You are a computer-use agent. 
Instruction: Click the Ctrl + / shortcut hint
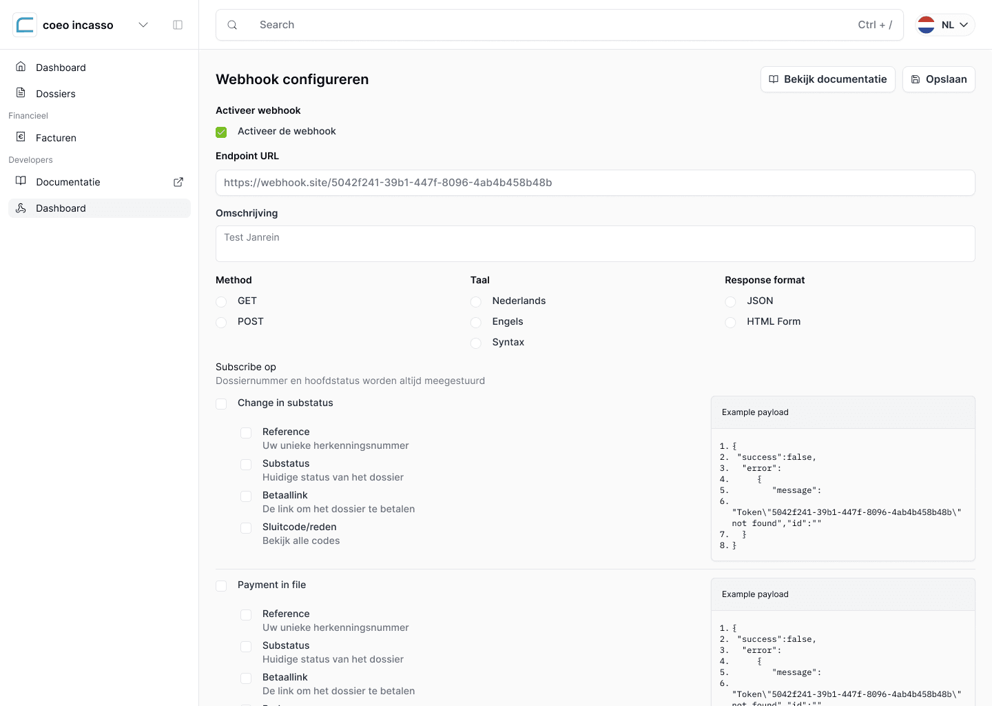(x=875, y=25)
